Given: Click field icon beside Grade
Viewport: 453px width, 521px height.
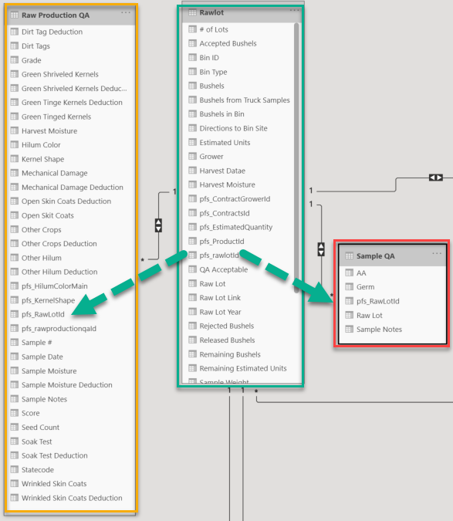Looking at the screenshot, I should (x=15, y=60).
